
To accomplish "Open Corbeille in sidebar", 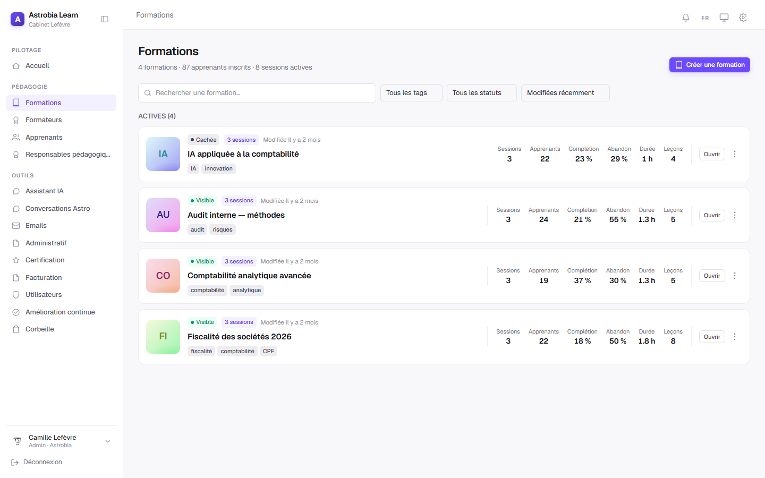I will [61, 329].
